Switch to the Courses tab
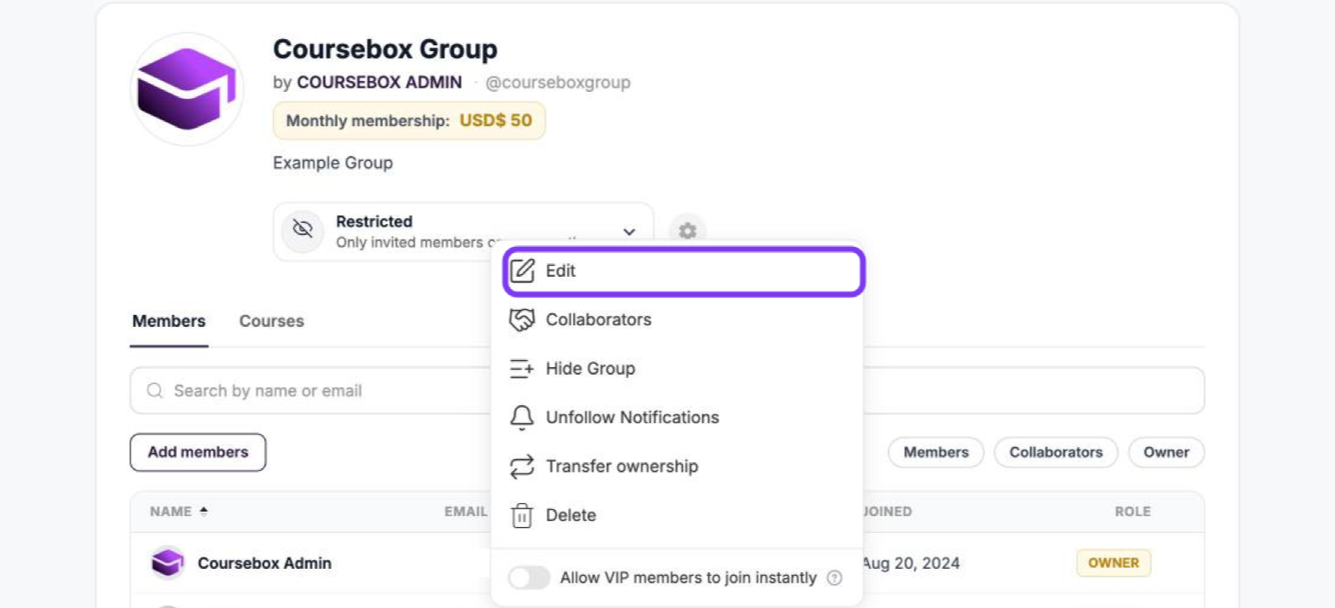 tap(272, 322)
